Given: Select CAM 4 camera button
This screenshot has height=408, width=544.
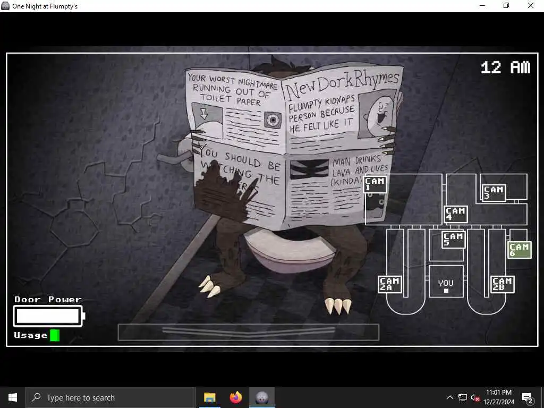Looking at the screenshot, I should (455, 214).
